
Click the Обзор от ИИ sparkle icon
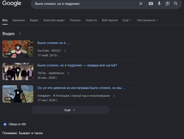pyautogui.click(x=5, y=124)
